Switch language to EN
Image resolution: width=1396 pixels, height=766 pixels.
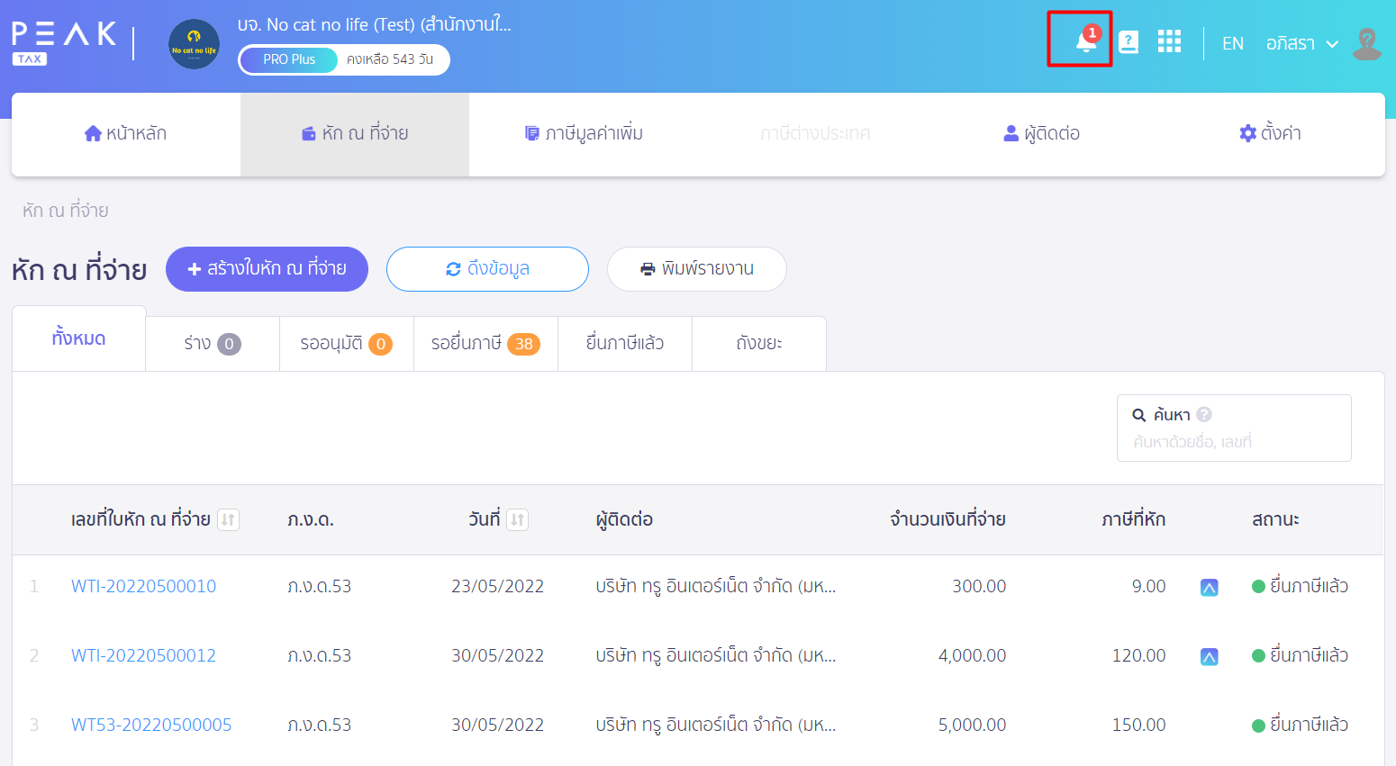coord(1233,43)
